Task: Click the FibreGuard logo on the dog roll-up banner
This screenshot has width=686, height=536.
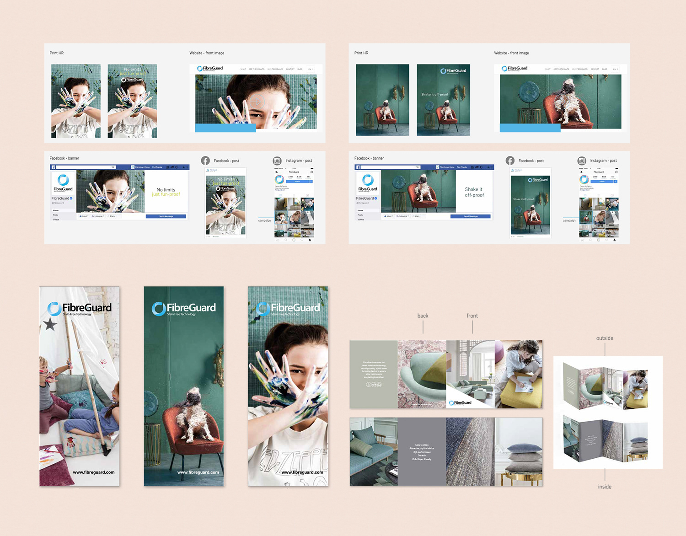Action: click(x=184, y=309)
